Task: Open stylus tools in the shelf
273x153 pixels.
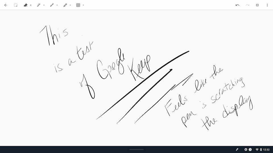Action: 237,149
